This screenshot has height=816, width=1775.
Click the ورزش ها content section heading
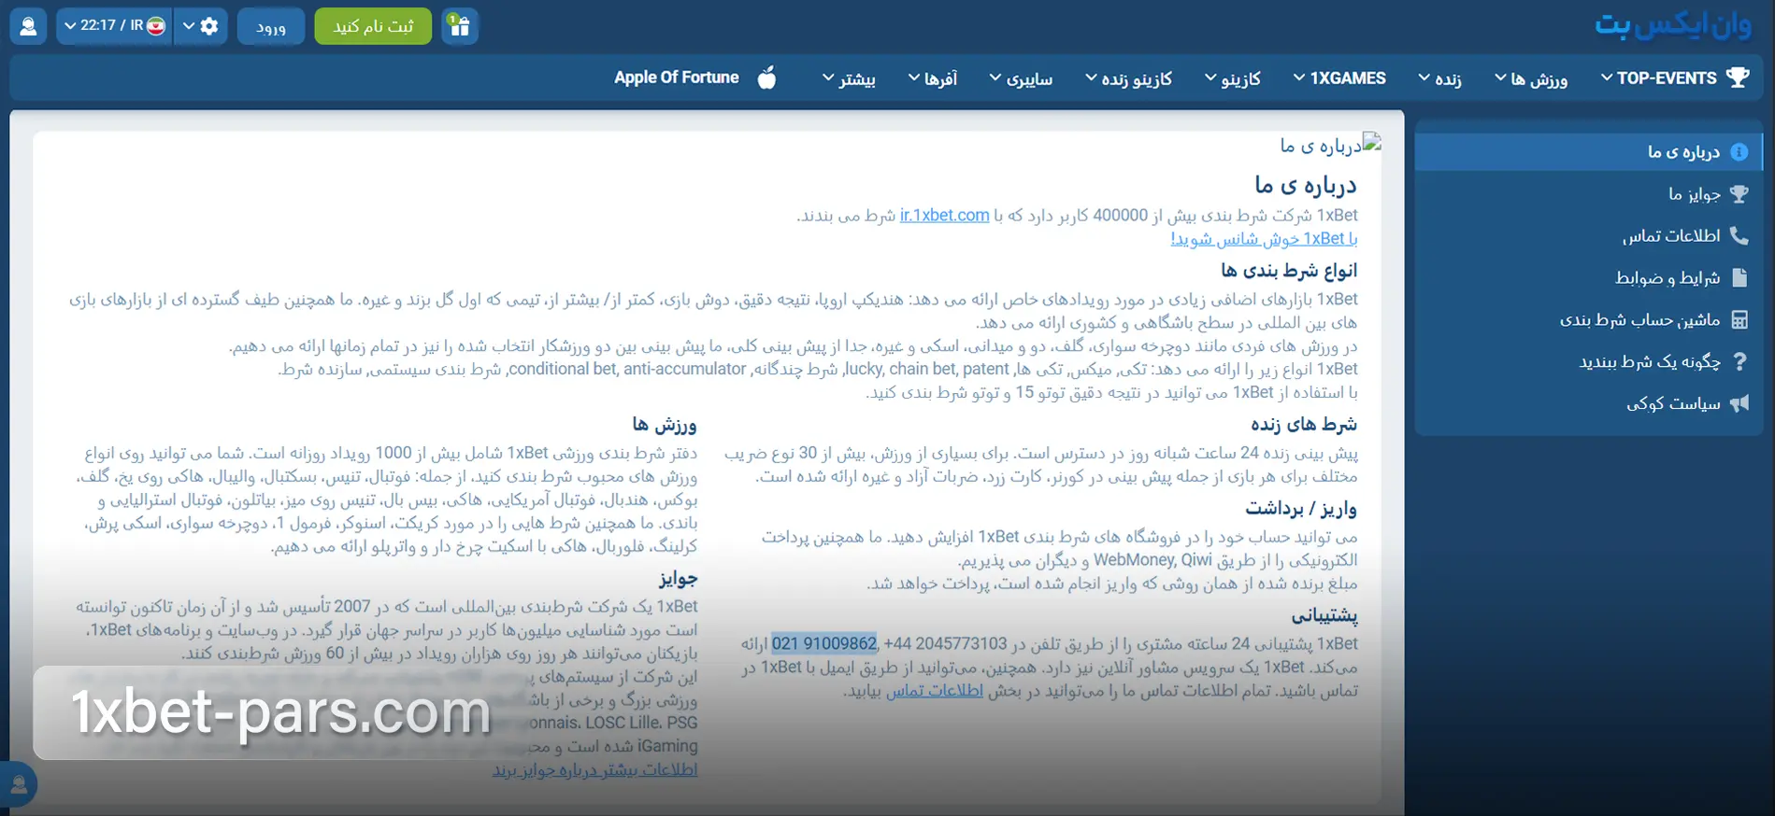coord(665,424)
